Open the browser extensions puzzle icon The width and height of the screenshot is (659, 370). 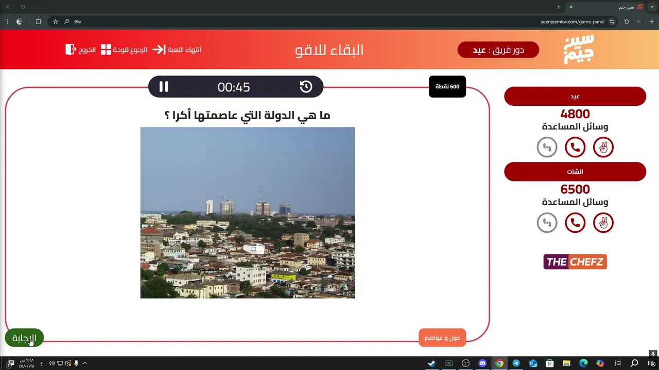point(39,22)
